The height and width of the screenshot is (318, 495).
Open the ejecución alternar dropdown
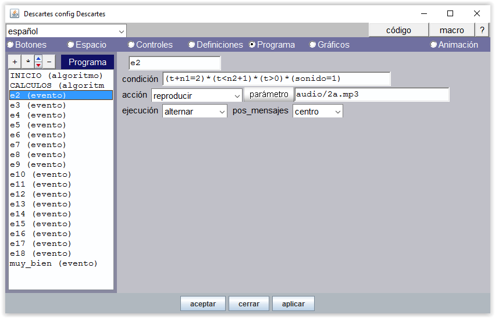point(194,111)
